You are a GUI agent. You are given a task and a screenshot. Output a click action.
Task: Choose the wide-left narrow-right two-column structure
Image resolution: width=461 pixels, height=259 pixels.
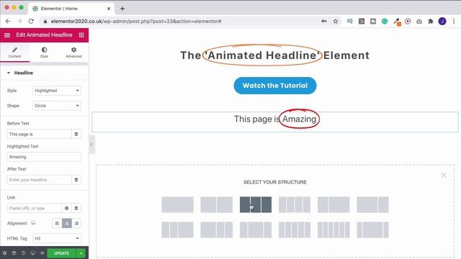point(373,204)
